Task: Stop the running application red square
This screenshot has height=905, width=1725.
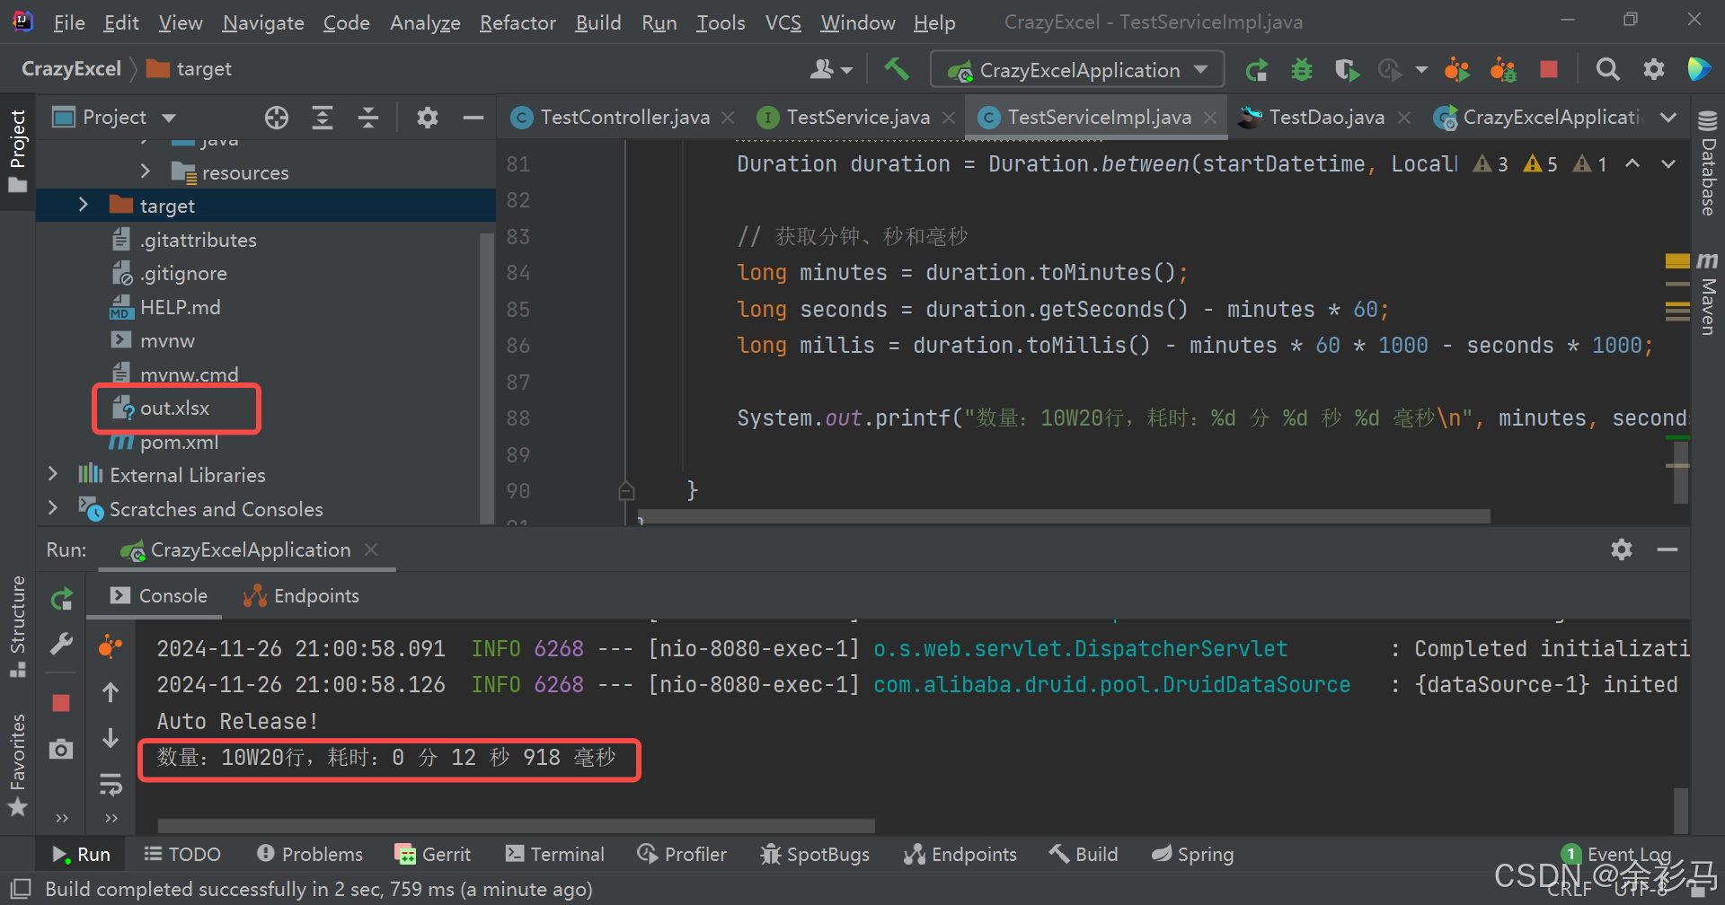Action: [x=1549, y=69]
